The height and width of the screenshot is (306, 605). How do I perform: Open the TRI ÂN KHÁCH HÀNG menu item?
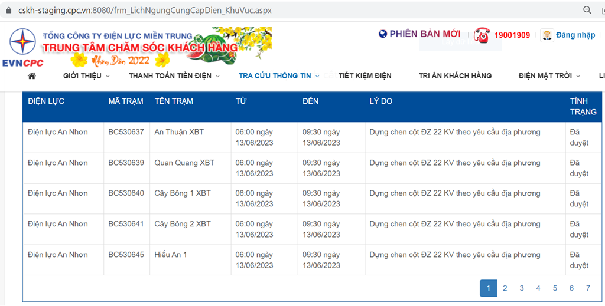click(456, 76)
